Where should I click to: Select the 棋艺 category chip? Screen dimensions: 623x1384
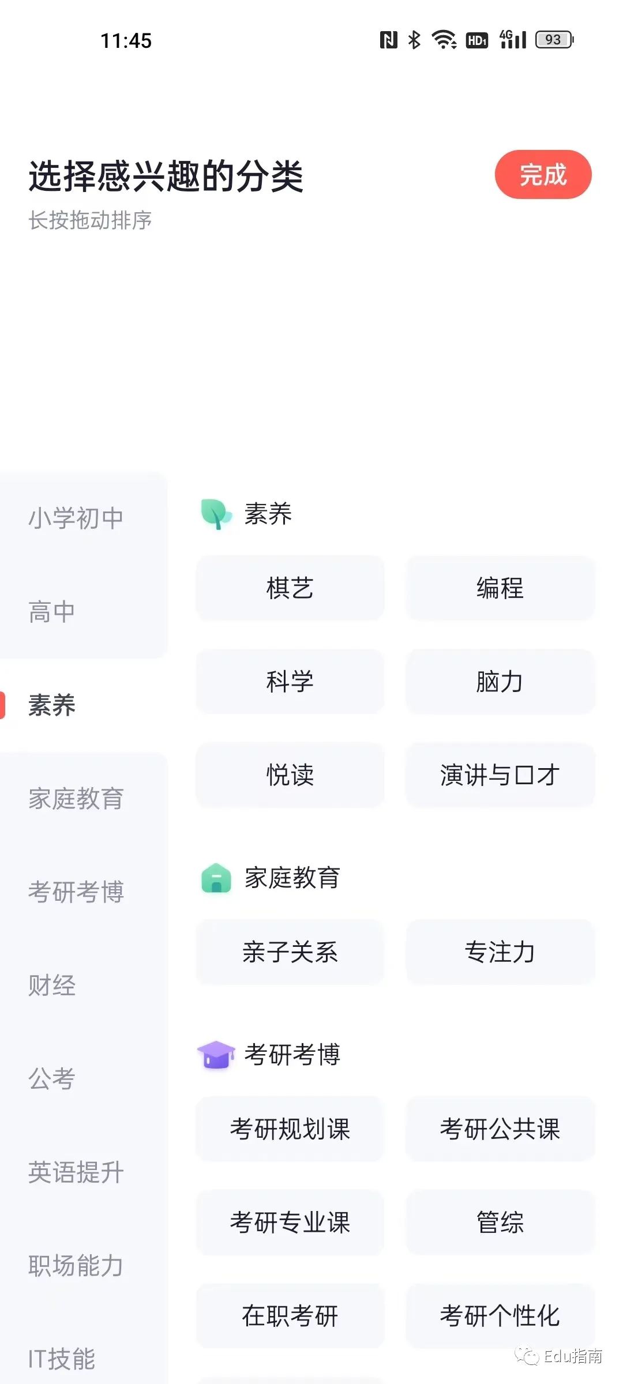click(290, 588)
